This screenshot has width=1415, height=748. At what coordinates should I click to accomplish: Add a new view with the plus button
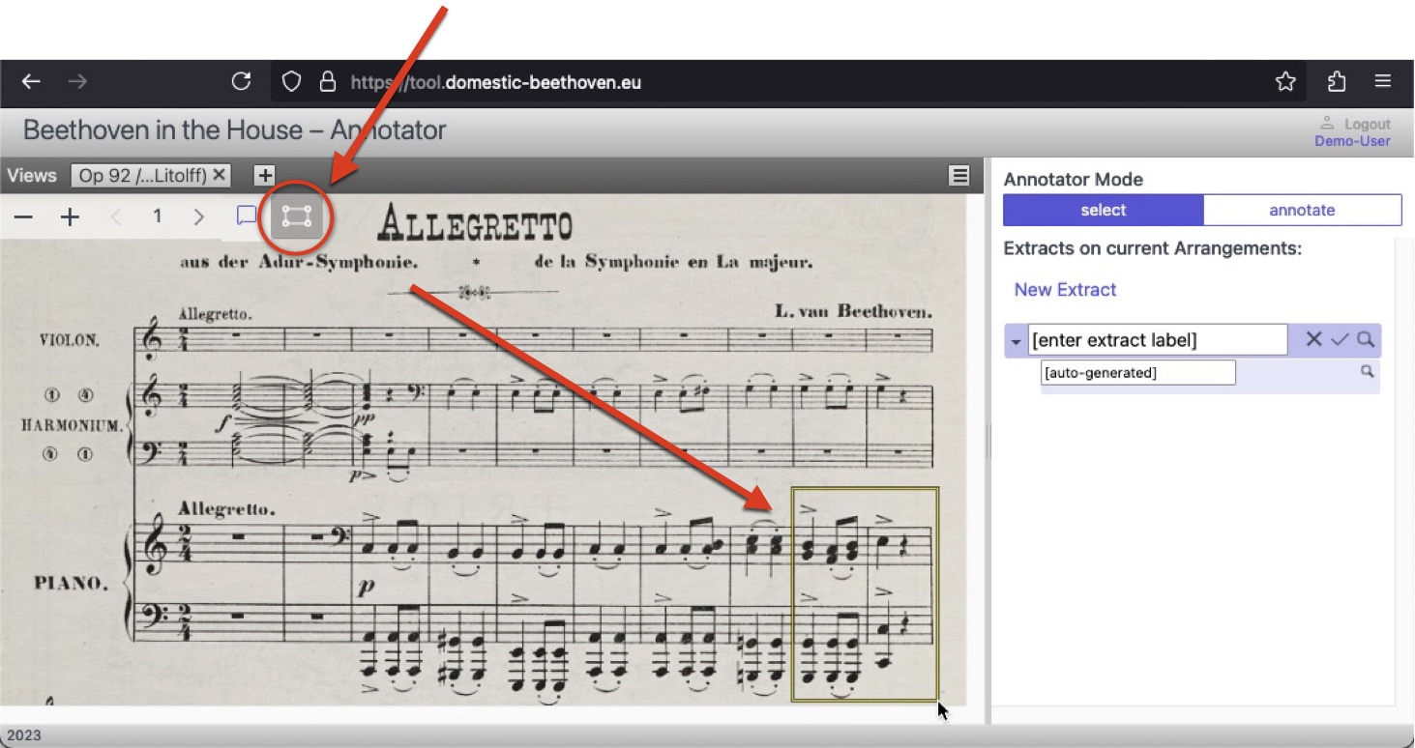coord(265,176)
